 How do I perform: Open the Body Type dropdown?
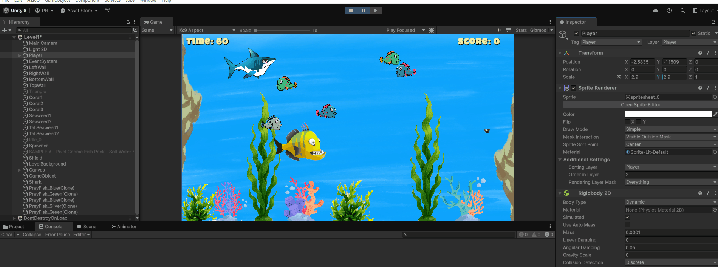(671, 202)
